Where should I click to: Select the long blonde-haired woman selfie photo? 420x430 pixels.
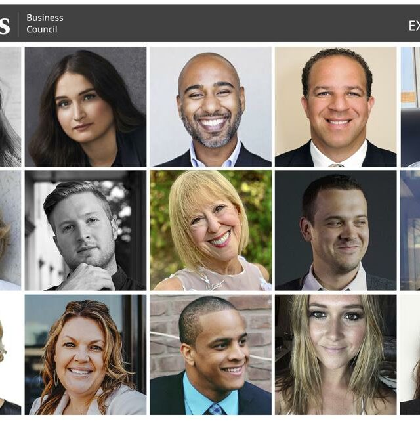336,355
